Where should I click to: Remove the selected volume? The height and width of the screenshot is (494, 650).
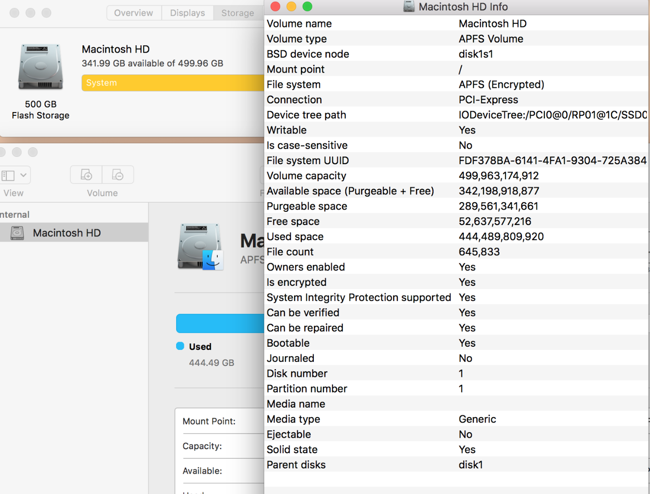point(118,174)
